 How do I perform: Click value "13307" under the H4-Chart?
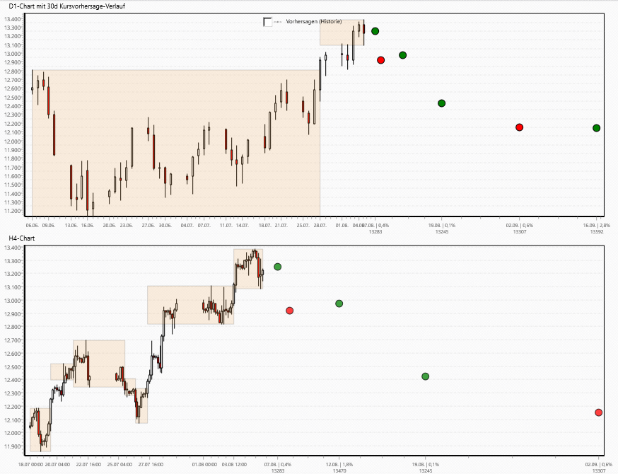[x=599, y=471]
